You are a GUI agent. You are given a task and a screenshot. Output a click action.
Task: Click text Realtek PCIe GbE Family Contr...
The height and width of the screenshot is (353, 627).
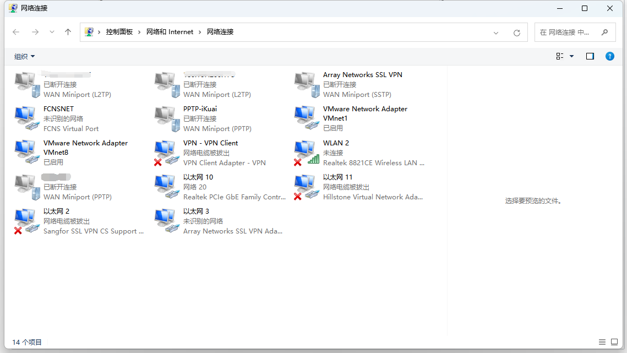pyautogui.click(x=235, y=197)
